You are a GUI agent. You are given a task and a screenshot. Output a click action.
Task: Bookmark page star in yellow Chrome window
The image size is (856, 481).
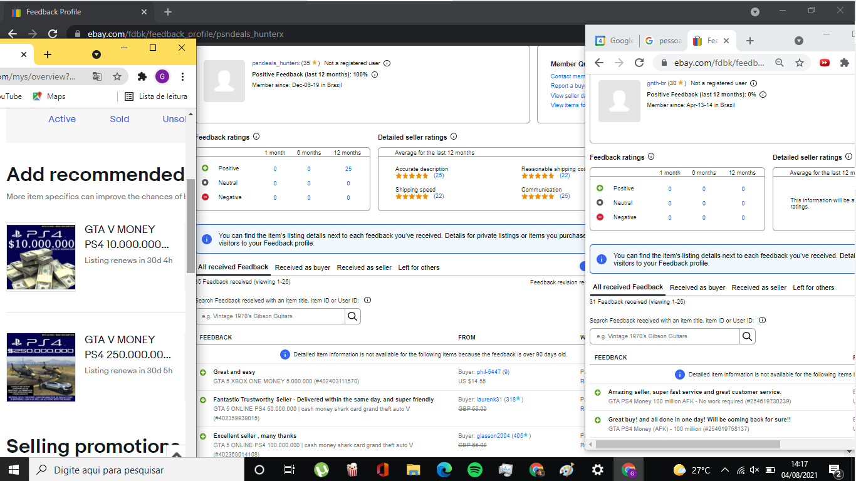click(117, 76)
